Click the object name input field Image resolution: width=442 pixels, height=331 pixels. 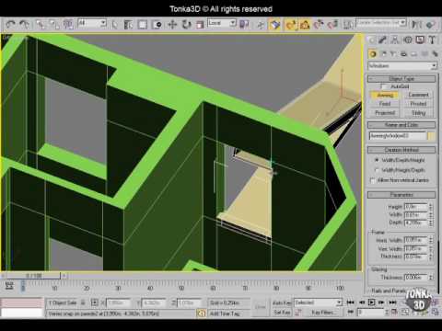click(398, 136)
